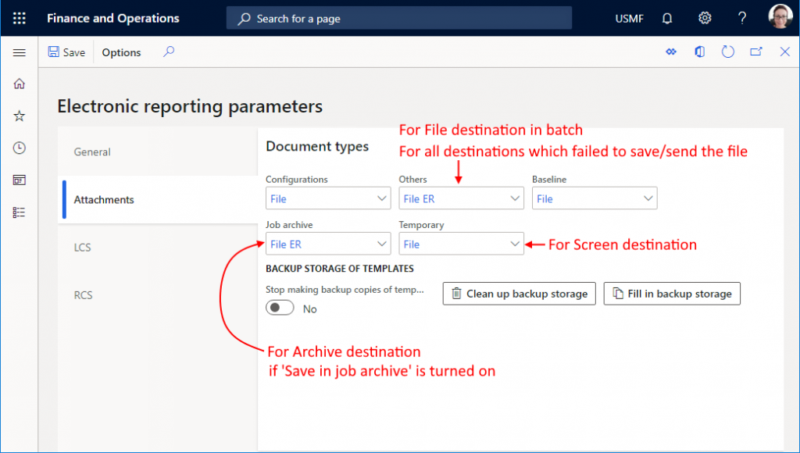Viewport: 800px width, 453px height.
Task: Click the Clean up backup storage button
Action: pos(519,294)
